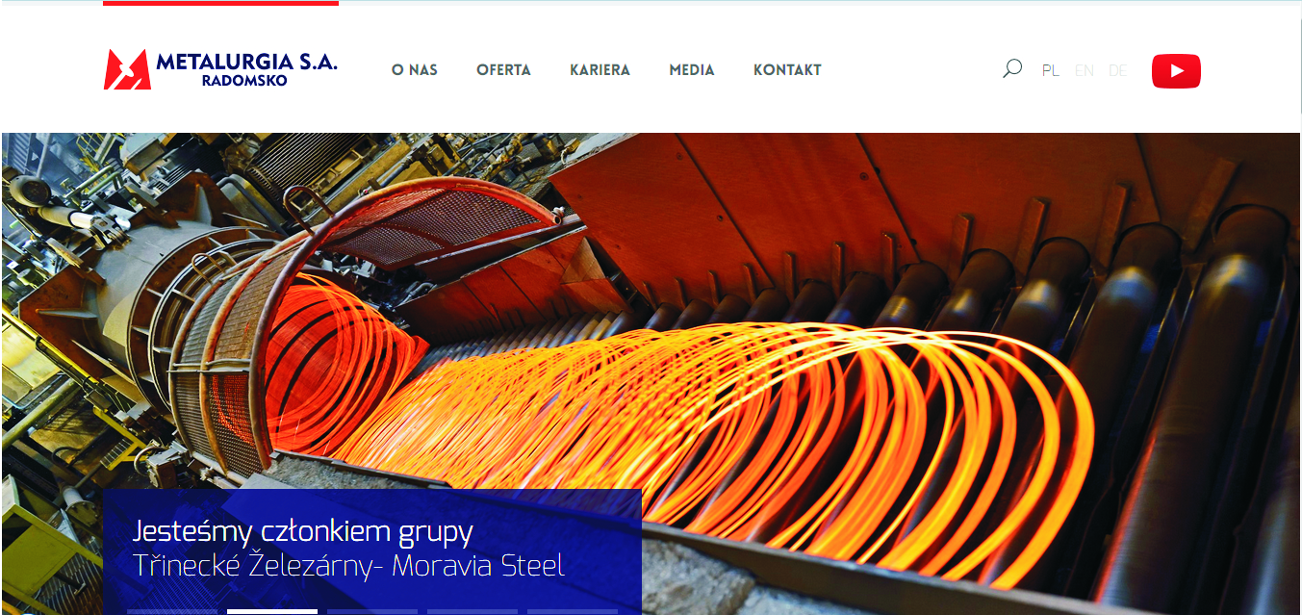Select the MEDIA menu item
The image size is (1302, 615).
pyautogui.click(x=692, y=70)
